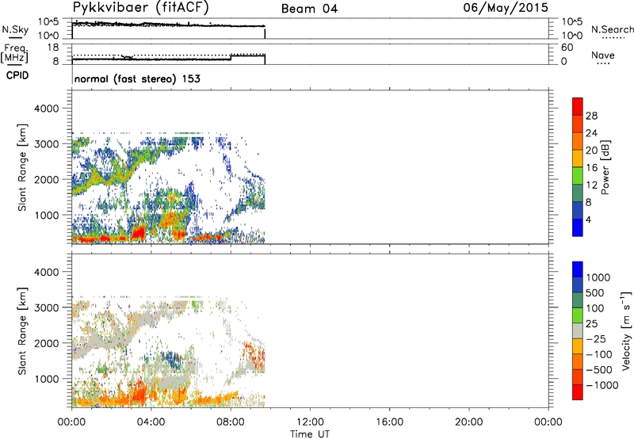Screen dimensions: 634x439
Task: Click the red top segment of Power colorbar
Action: (578, 105)
